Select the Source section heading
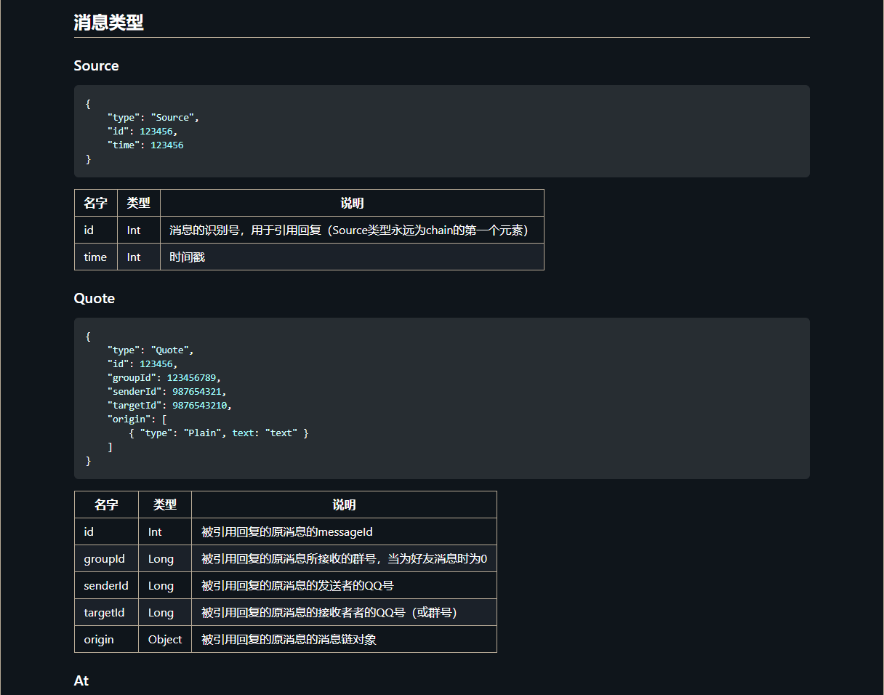The image size is (884, 695). [96, 65]
